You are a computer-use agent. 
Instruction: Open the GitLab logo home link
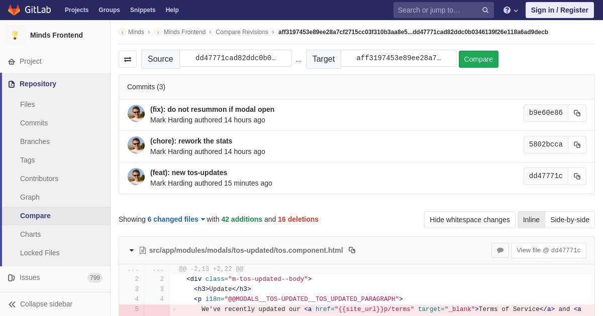coord(29,10)
